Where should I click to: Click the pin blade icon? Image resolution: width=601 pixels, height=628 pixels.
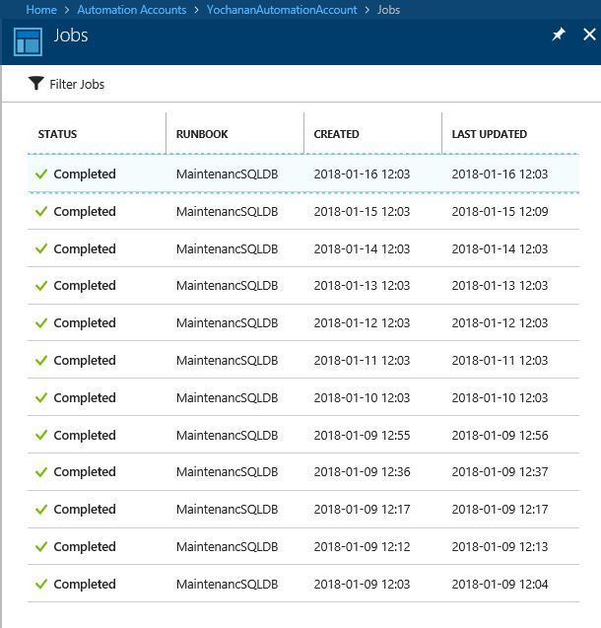(559, 35)
